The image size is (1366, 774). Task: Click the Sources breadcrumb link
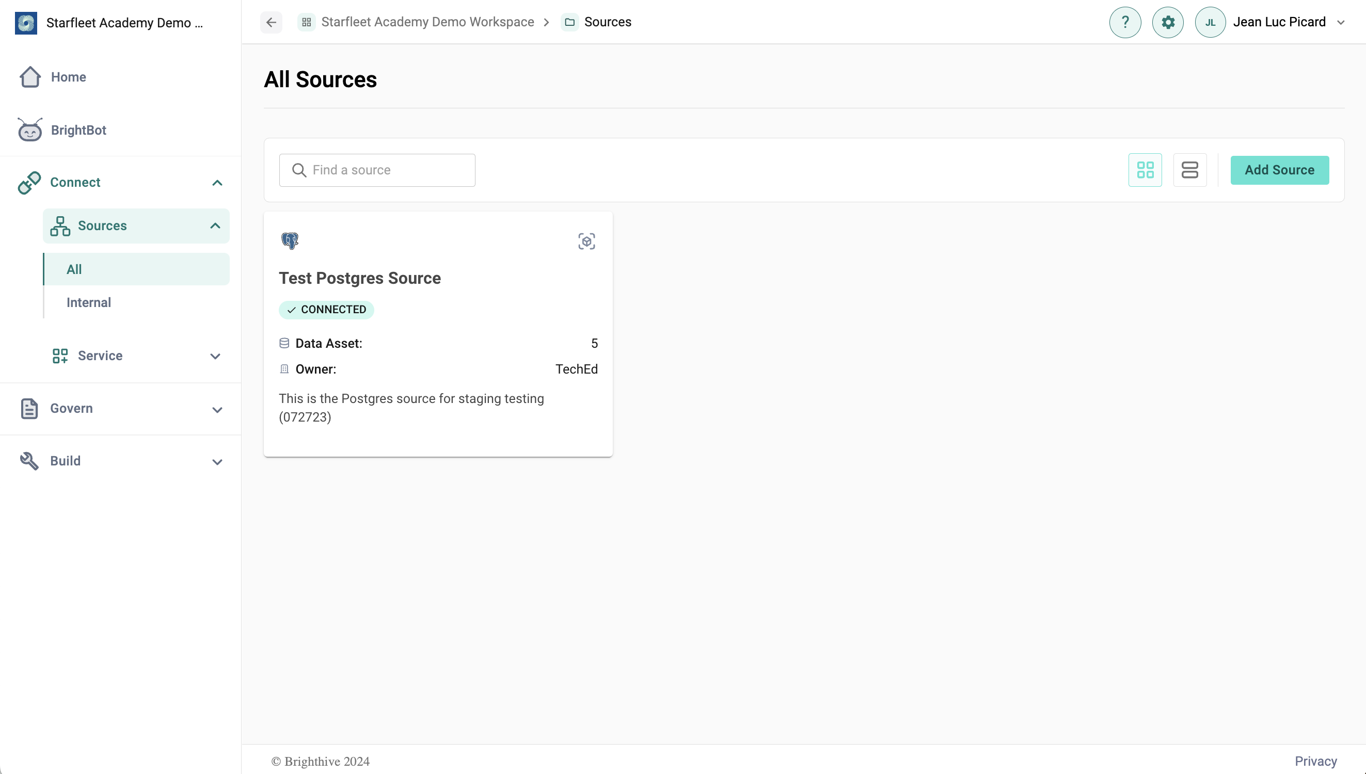click(x=608, y=22)
